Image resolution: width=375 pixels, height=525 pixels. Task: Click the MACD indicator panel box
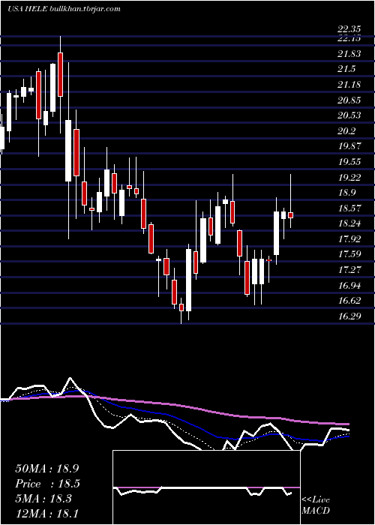[206, 487]
